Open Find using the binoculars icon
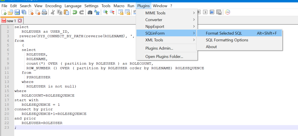Screen dimensions: 298x136 tap(90, 12)
